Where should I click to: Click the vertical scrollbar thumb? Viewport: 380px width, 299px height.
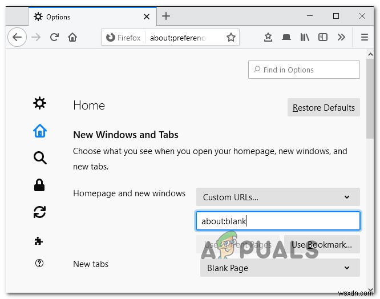tap(370, 99)
